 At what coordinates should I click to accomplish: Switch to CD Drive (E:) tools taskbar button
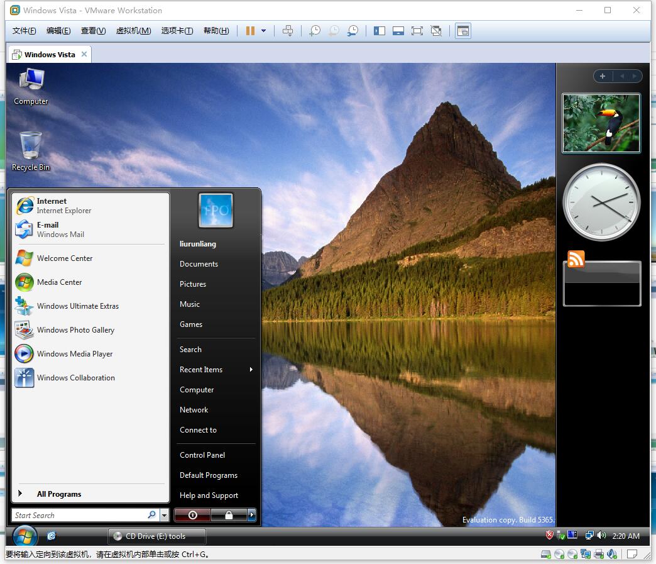(157, 536)
